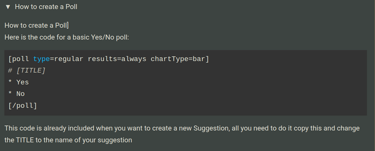The width and height of the screenshot is (375, 151).
Task: Click 'results=always' in the code block
Action: click(117, 59)
